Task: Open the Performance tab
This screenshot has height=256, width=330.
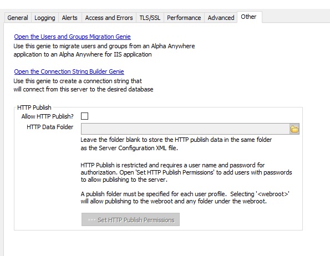Action: [x=184, y=18]
